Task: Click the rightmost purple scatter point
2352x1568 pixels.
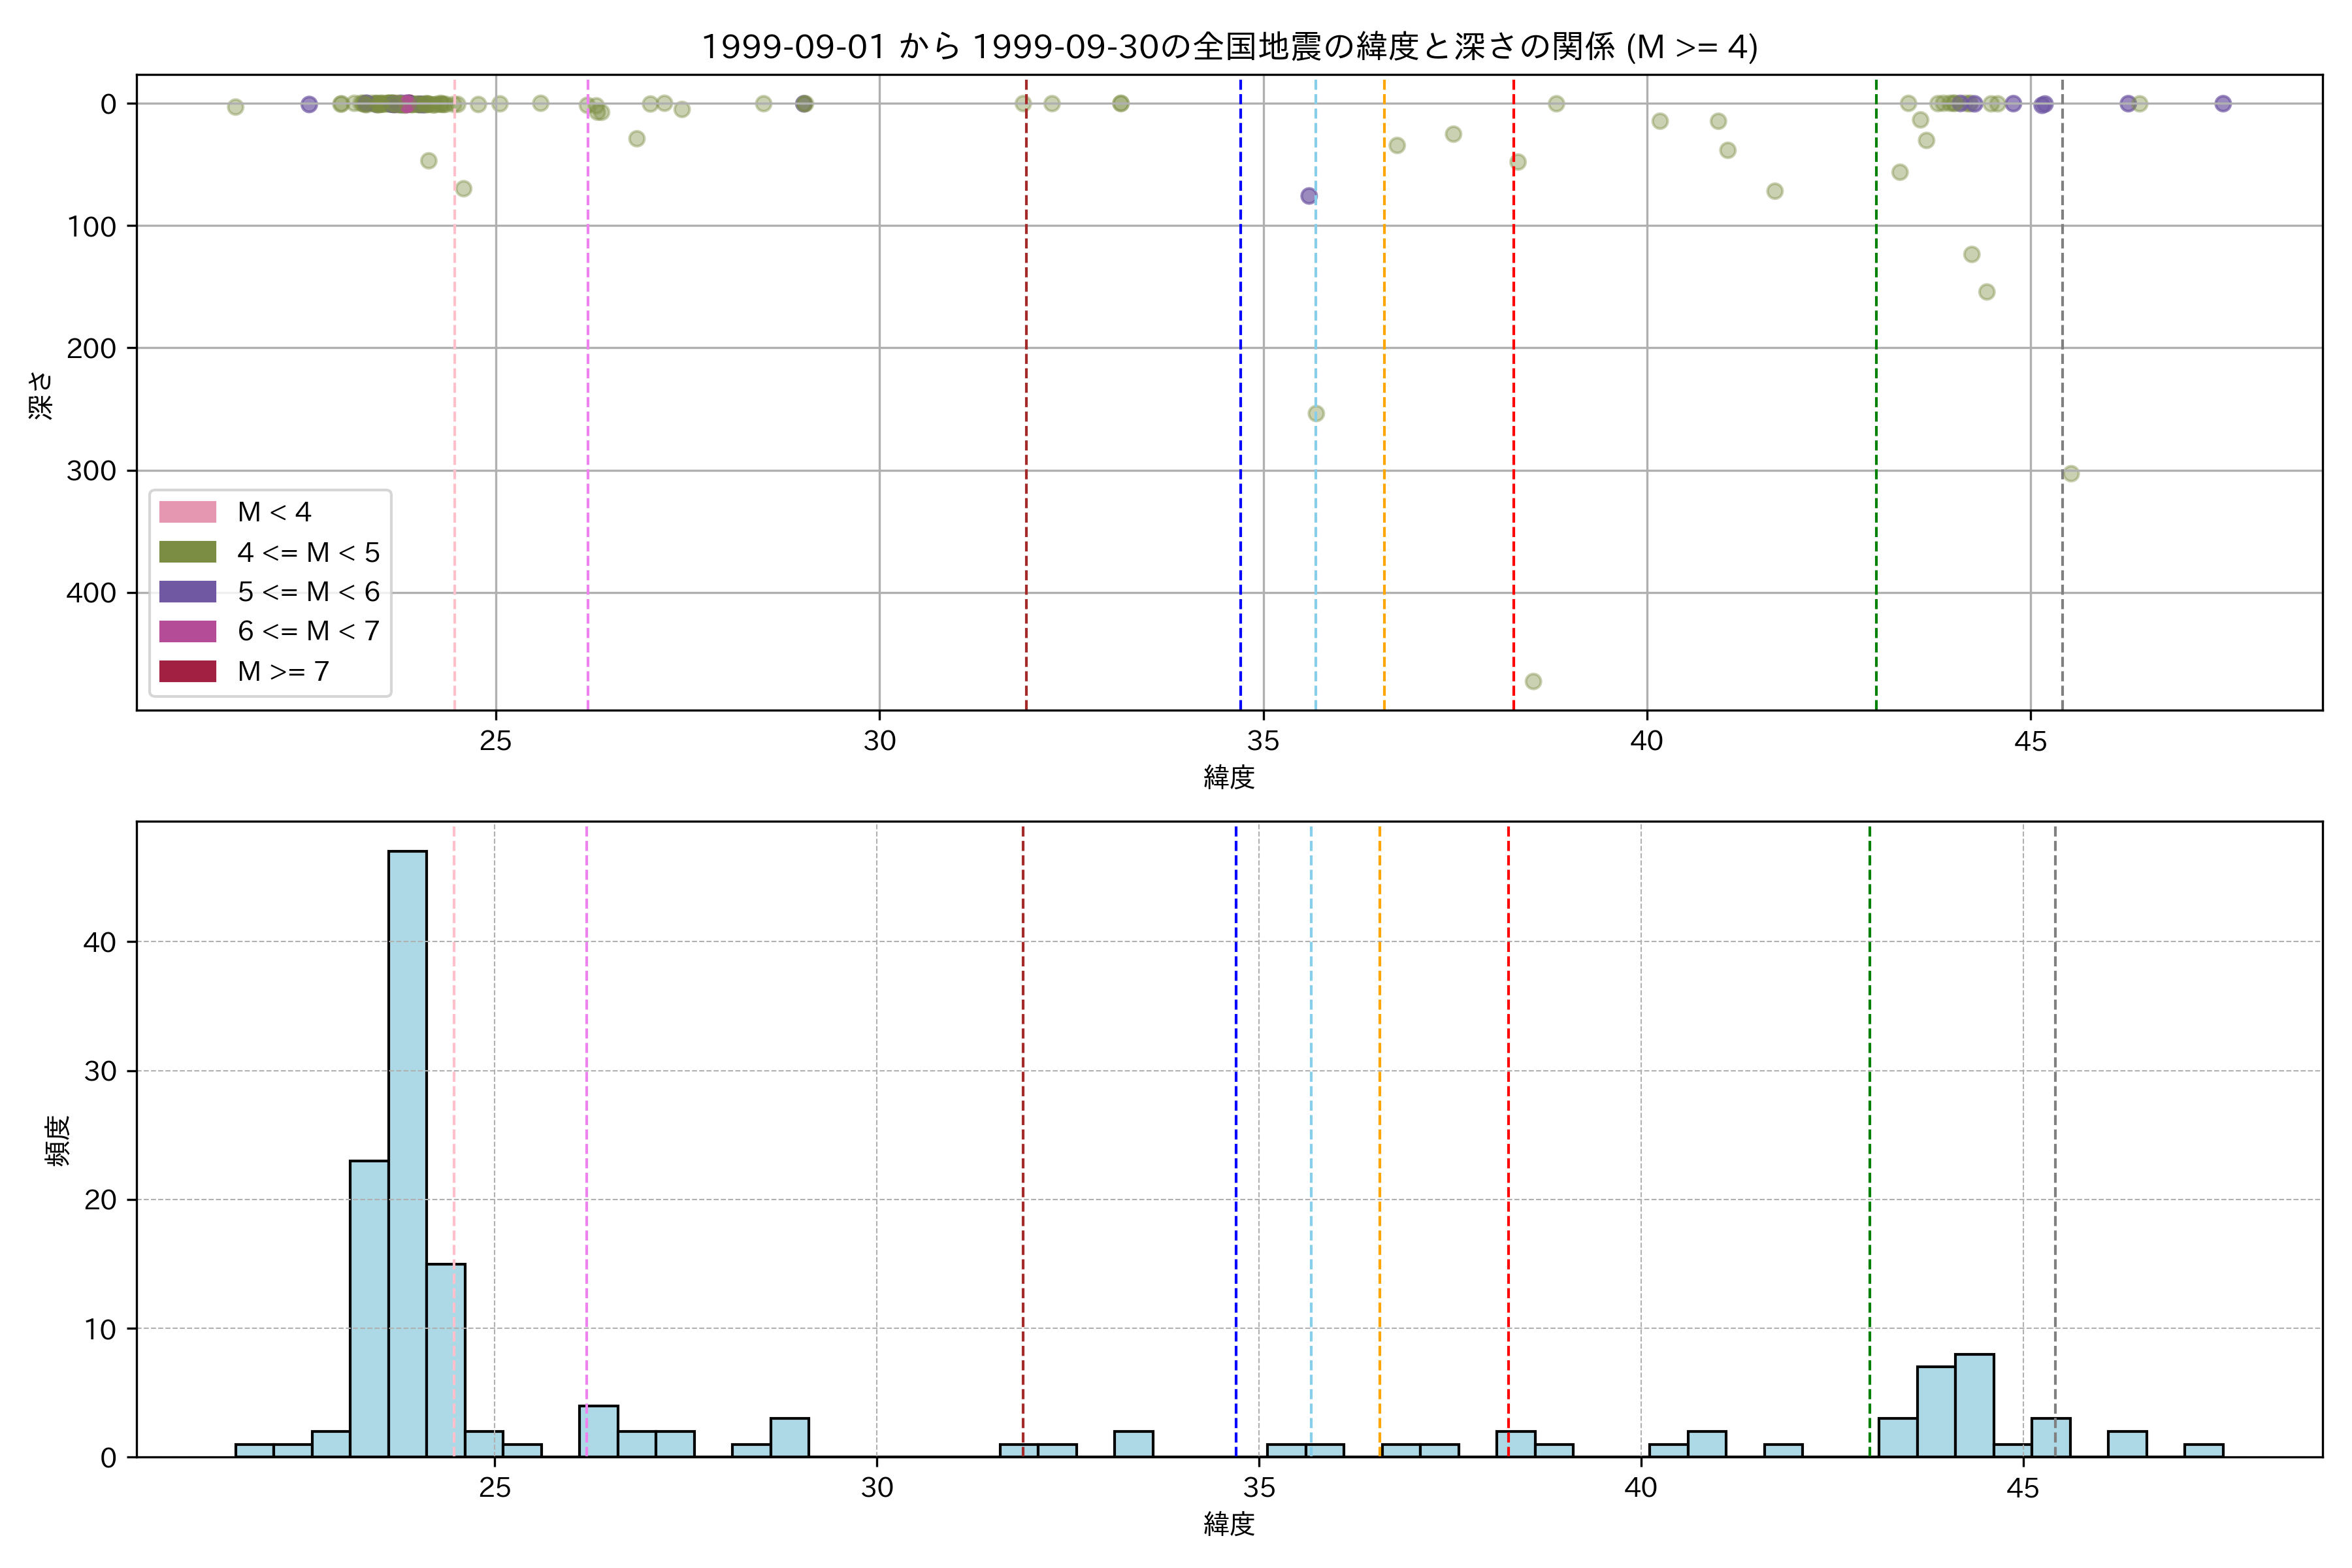Action: [2223, 103]
